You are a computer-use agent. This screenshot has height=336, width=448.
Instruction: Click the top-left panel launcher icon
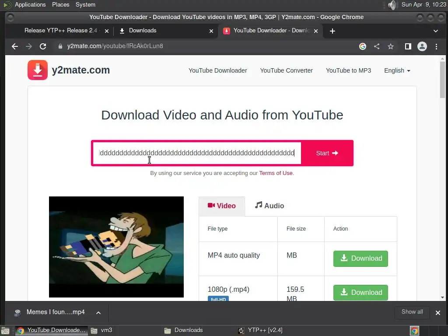click(7, 5)
